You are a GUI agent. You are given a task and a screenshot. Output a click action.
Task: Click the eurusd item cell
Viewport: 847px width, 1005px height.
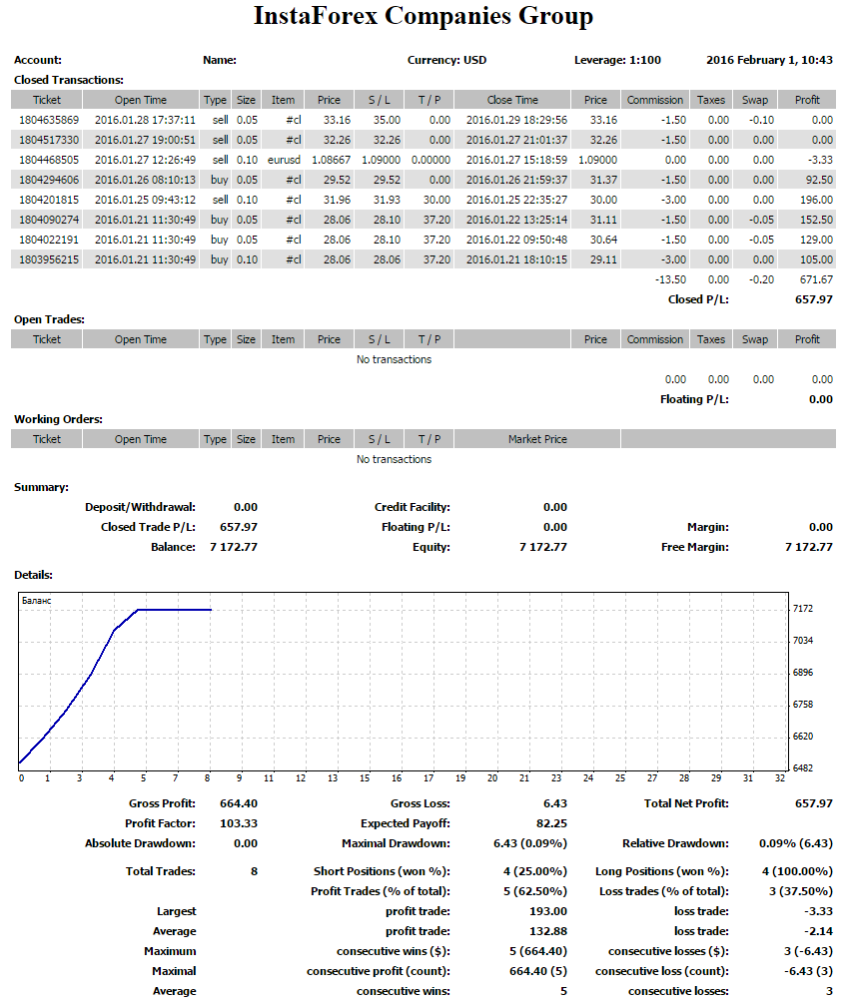[x=284, y=160]
